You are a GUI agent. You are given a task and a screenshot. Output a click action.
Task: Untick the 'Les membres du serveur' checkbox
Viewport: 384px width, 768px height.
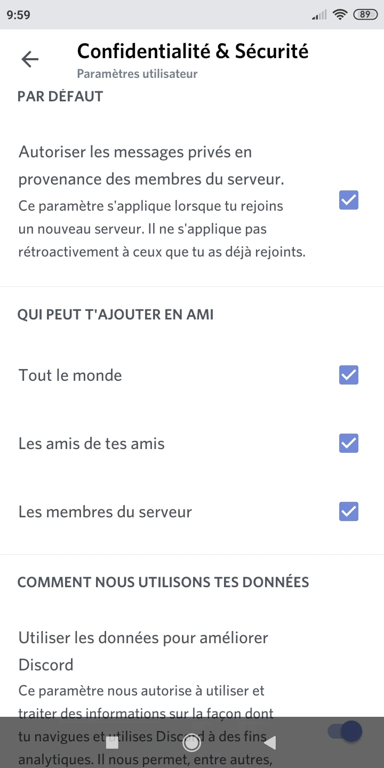(x=349, y=511)
